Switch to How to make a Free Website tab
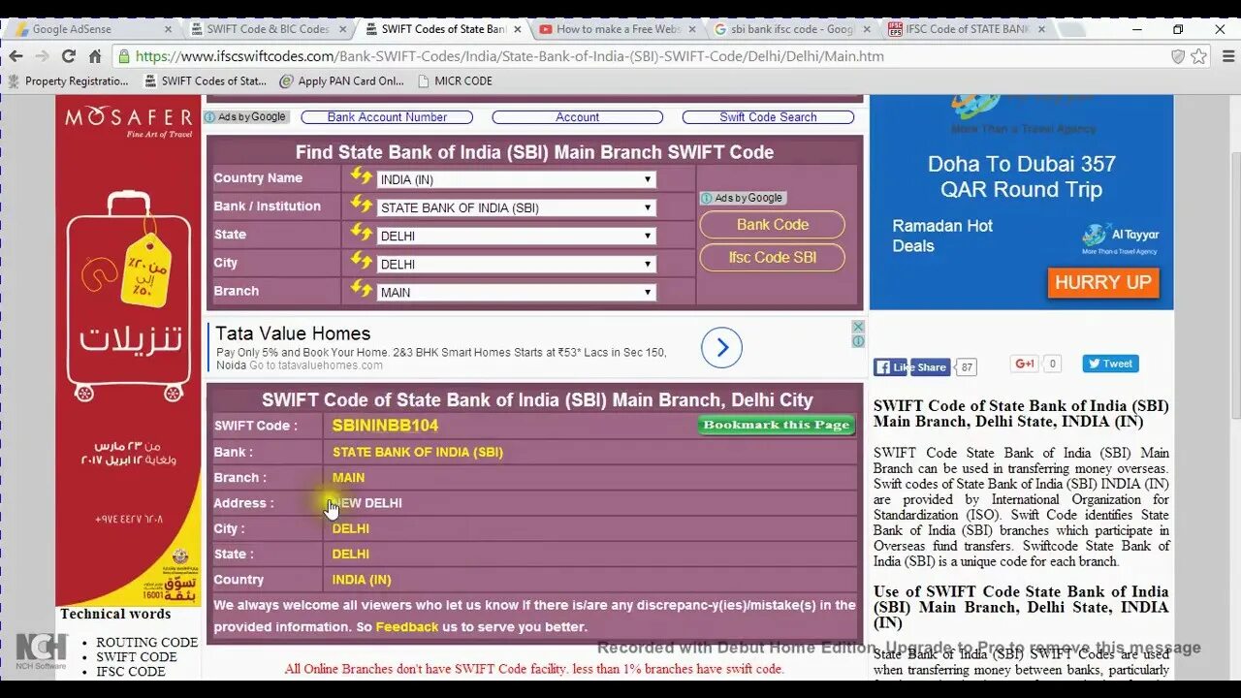1241x698 pixels. [617, 29]
